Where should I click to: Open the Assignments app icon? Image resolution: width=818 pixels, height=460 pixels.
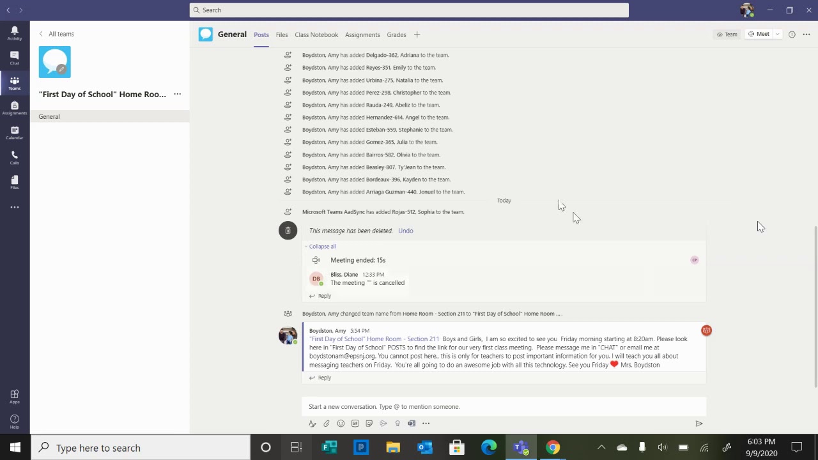[14, 108]
